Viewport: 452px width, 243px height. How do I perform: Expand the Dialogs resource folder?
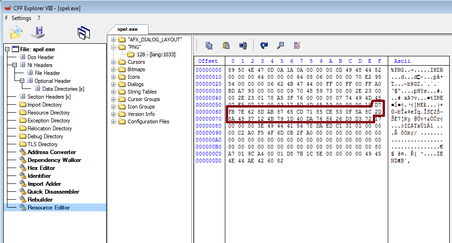(x=113, y=84)
